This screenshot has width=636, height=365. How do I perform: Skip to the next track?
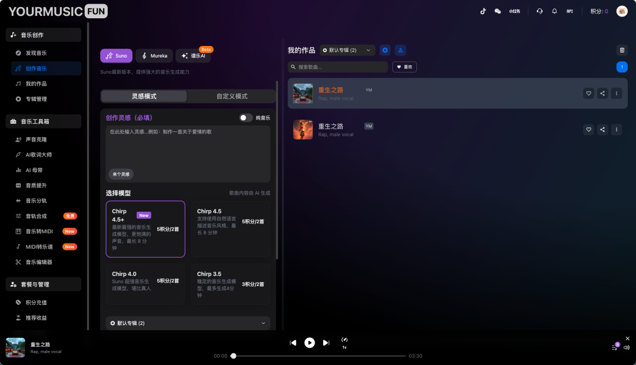click(x=326, y=343)
